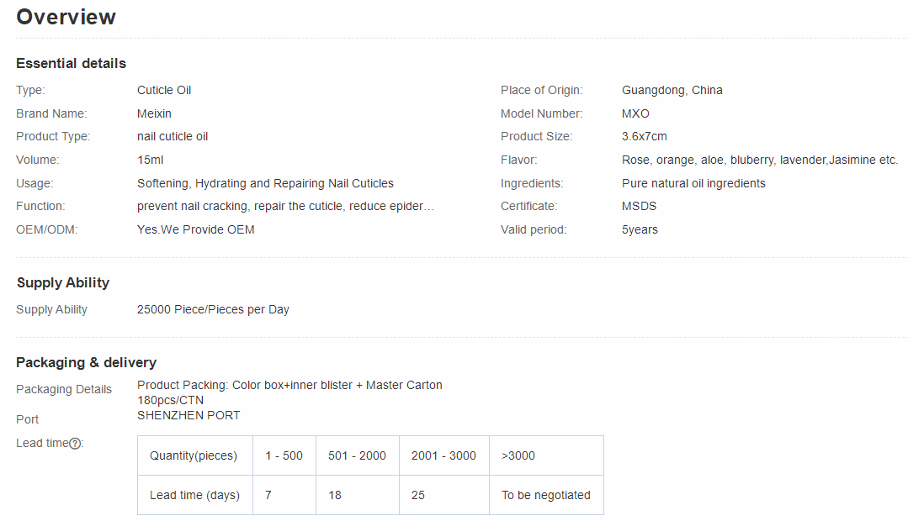Click the Lead time help question mark icon

point(75,444)
